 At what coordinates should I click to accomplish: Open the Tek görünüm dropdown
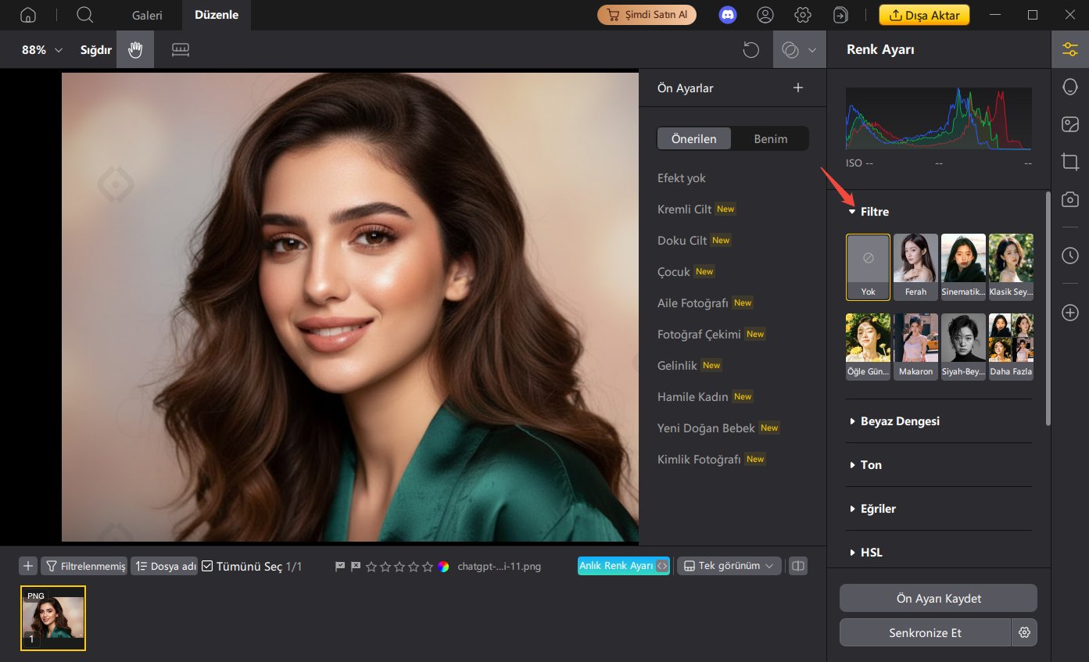point(729,565)
